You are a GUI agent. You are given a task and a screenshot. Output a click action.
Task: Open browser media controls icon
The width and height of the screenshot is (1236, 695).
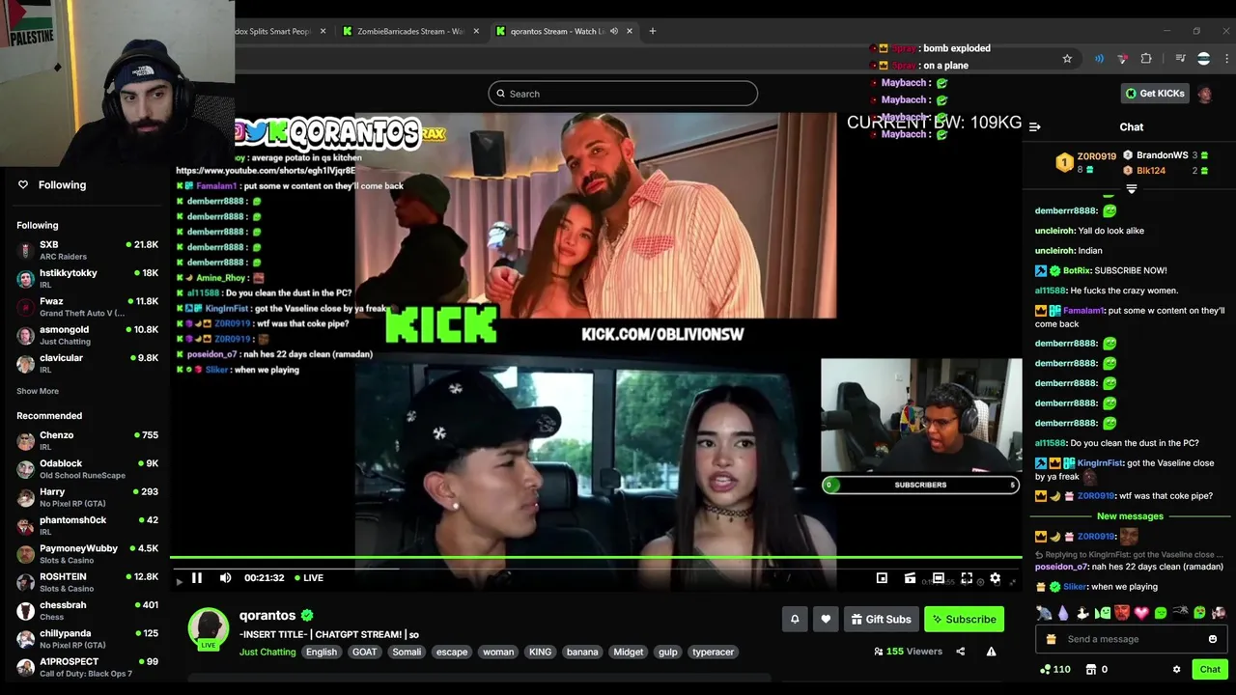point(1180,59)
